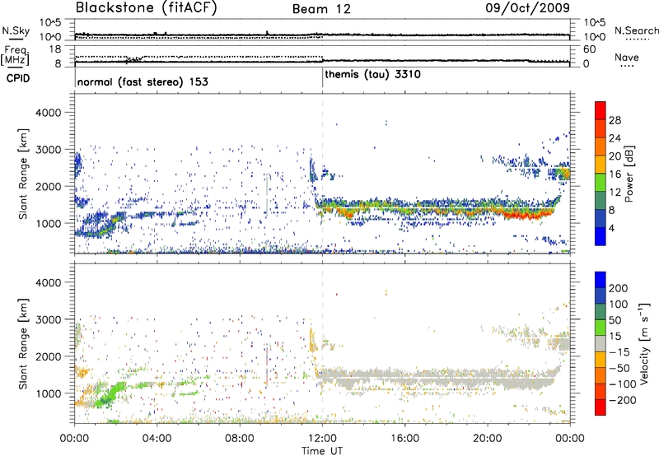Click the gray ±15 segment of Velocity colorbar

click(601, 344)
